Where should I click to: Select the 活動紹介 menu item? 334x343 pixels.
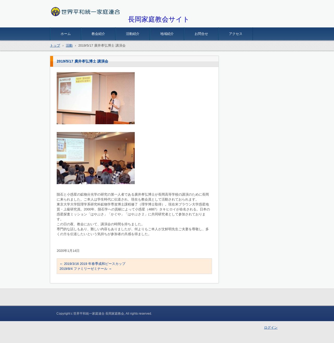133,34
